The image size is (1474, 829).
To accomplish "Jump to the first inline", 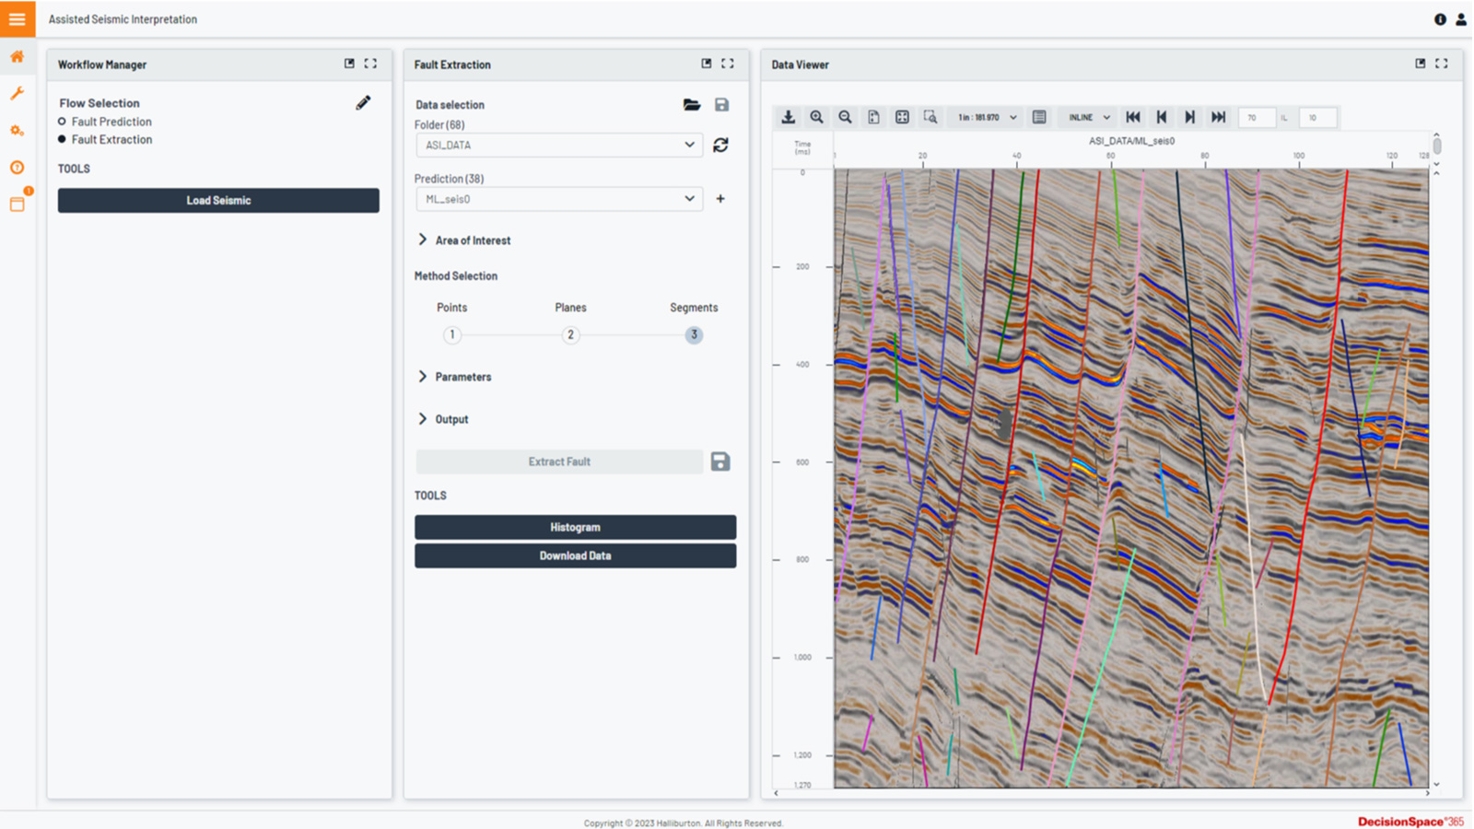I will click(x=1133, y=117).
